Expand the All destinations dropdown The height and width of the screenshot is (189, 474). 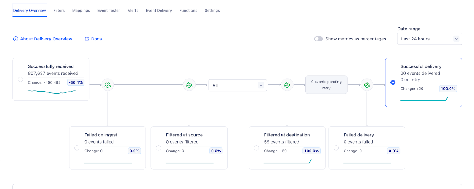237,85
